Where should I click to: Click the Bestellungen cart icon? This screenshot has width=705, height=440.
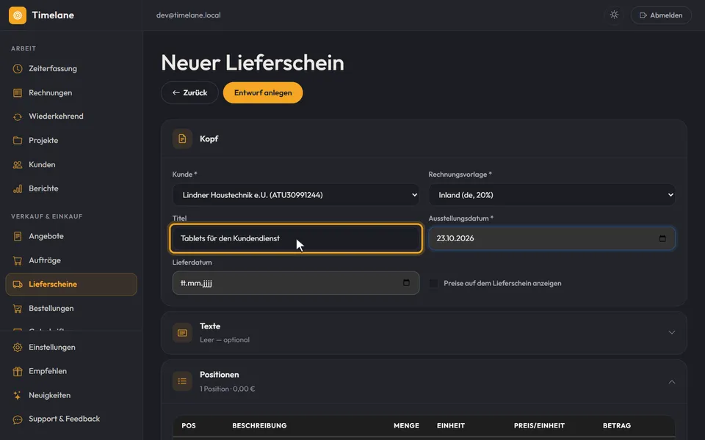click(18, 309)
